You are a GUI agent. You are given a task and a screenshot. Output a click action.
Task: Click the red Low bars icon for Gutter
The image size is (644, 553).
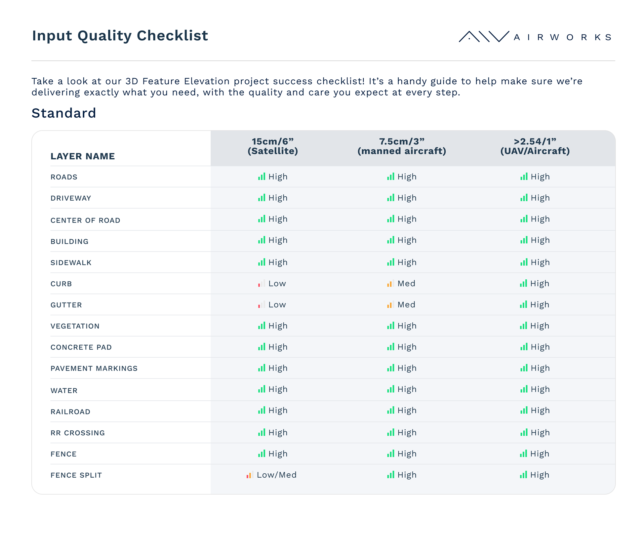point(261,305)
